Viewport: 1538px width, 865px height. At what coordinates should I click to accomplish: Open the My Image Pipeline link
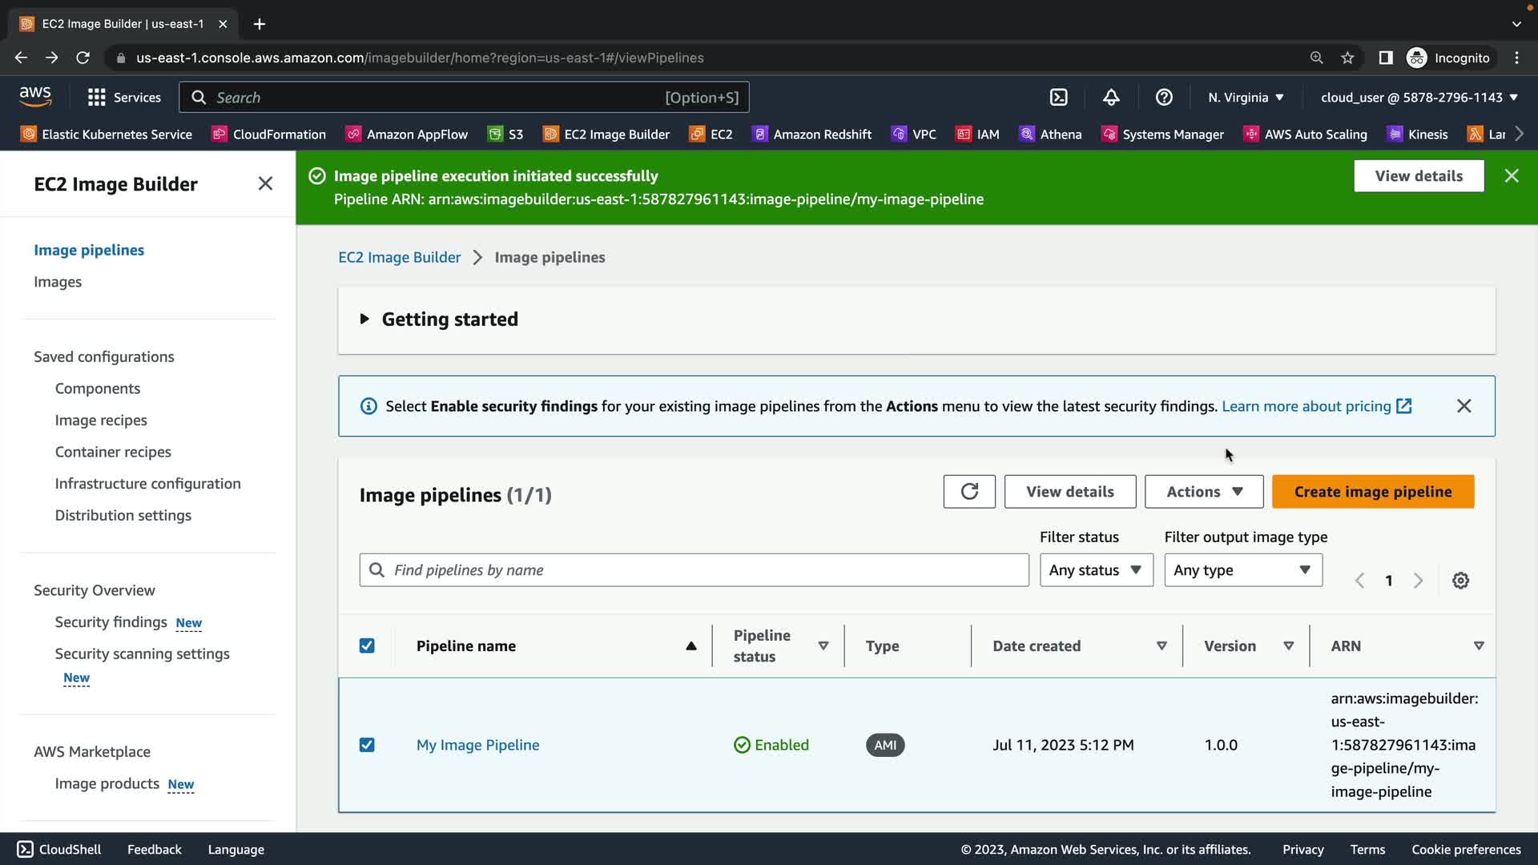pos(477,745)
